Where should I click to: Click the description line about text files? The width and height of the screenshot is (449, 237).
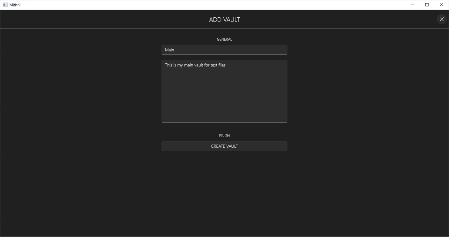tap(195, 65)
